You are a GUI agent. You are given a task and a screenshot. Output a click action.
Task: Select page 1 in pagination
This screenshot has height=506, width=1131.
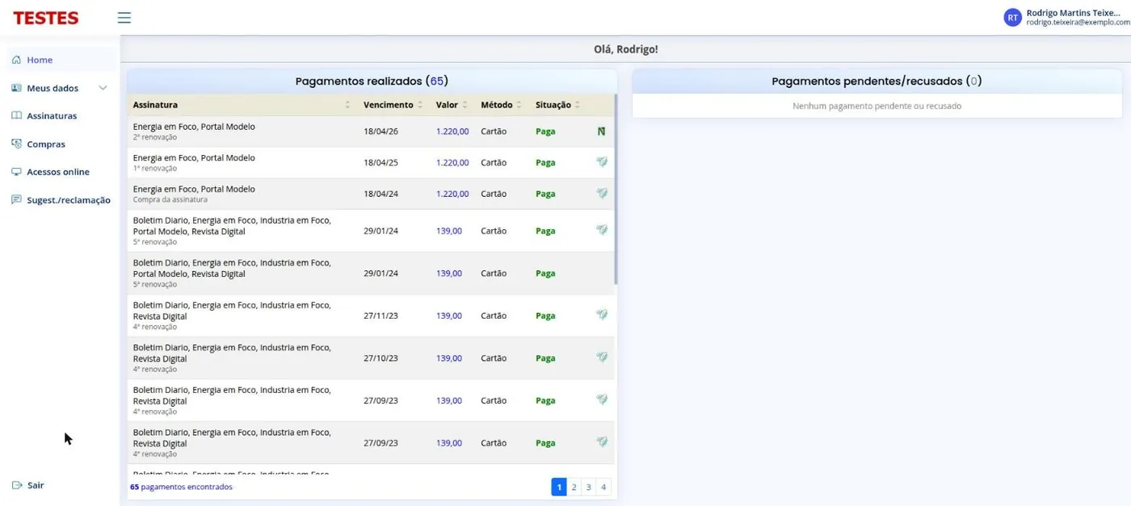559,487
